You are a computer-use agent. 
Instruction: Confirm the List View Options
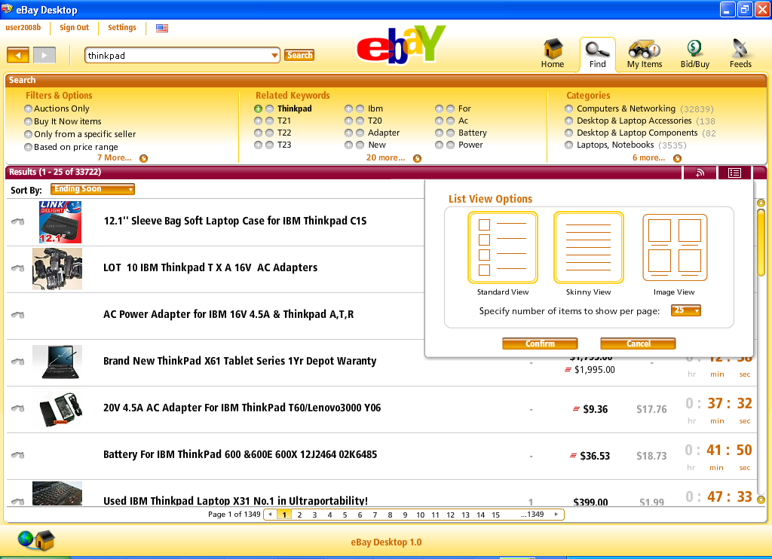click(540, 344)
